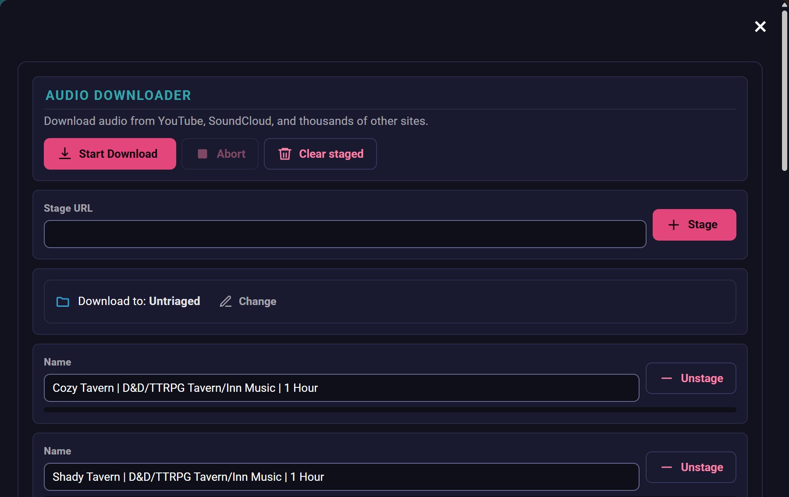
Task: Click the 'Download audio from YouTube' description text
Action: click(x=236, y=121)
